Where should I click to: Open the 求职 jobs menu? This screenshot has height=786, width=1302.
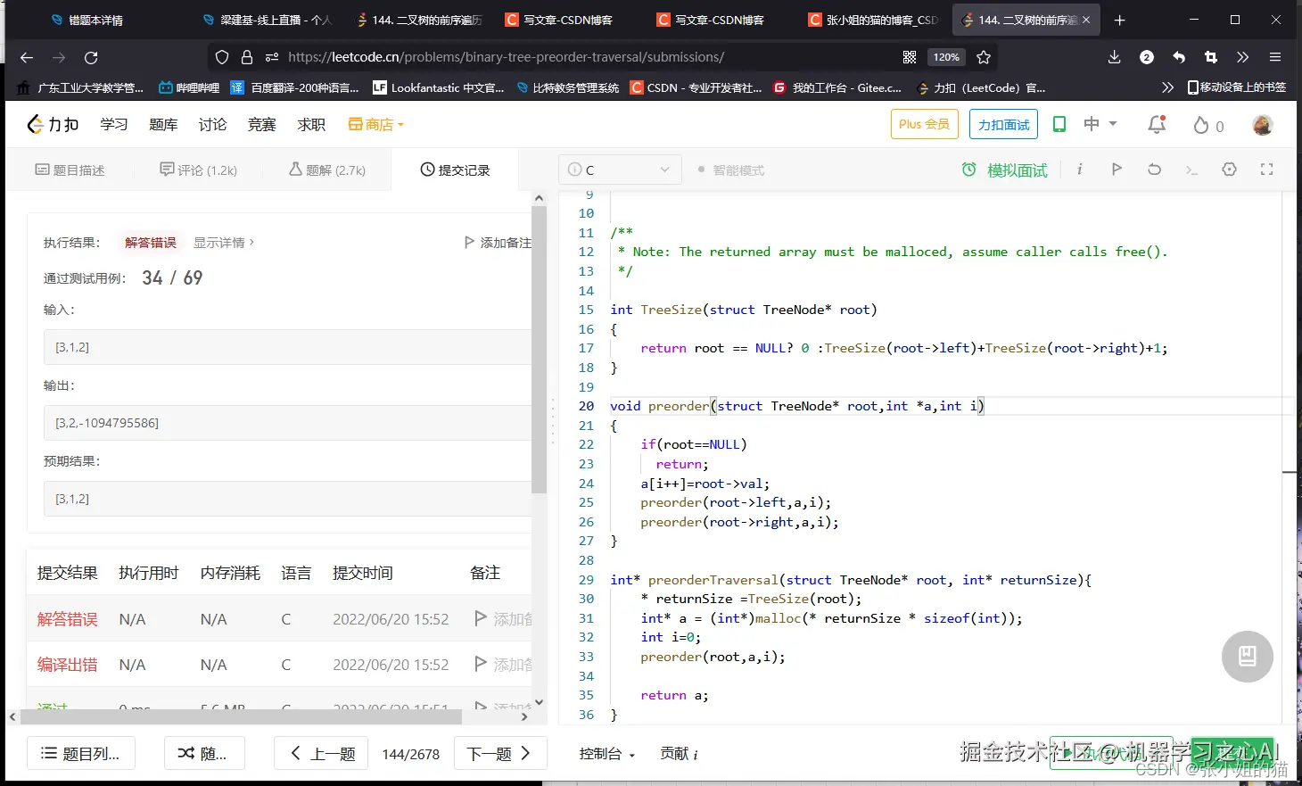pyautogui.click(x=311, y=124)
